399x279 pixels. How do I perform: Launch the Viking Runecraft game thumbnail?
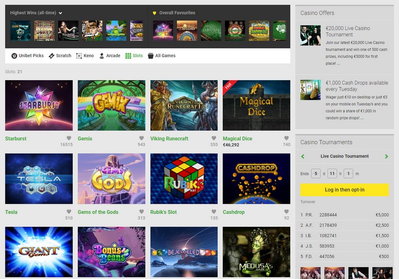184,105
